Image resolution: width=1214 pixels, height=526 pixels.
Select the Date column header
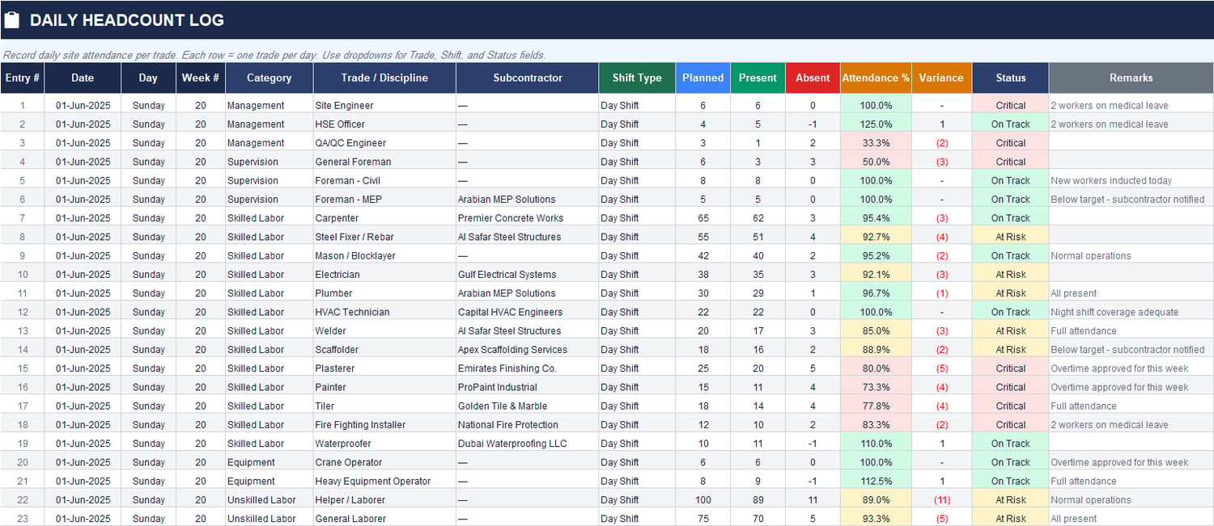coord(83,78)
